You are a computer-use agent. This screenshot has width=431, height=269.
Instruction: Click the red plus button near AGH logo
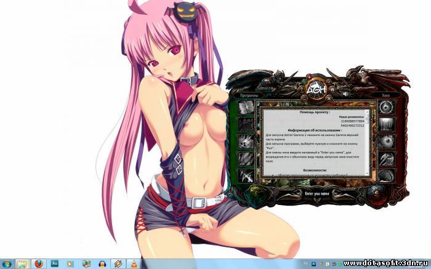tap(309, 77)
